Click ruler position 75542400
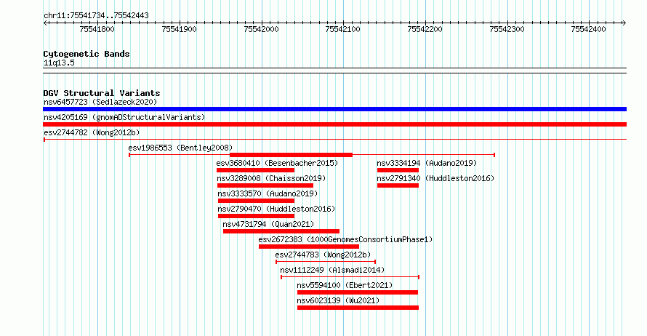The height and width of the screenshot is (336, 647). [588, 29]
